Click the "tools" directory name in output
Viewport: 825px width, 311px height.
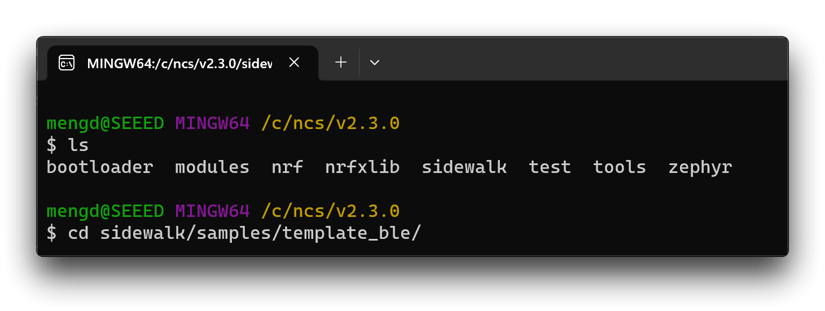(x=620, y=167)
